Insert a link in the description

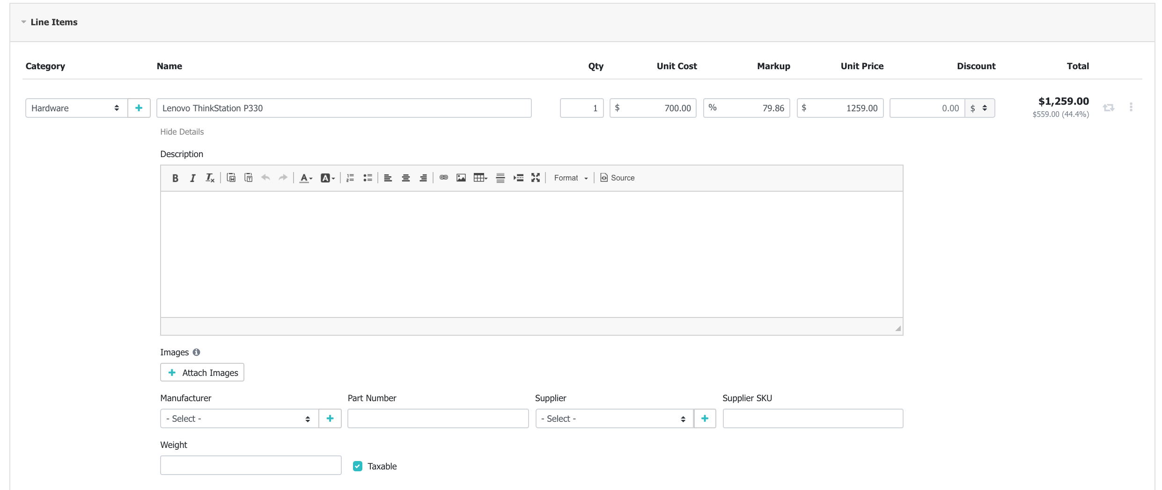pos(444,178)
